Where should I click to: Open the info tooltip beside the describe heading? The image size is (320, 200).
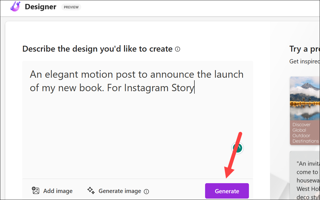pos(178,49)
